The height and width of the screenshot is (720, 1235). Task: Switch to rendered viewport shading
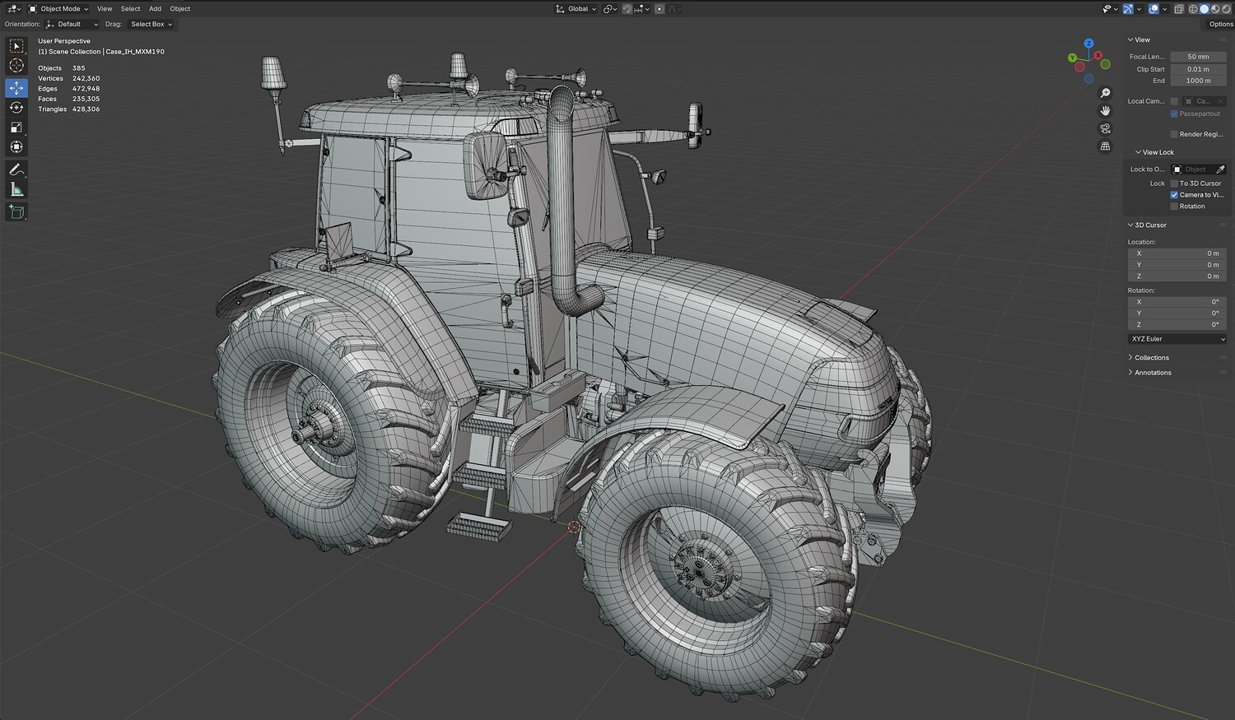[1225, 9]
